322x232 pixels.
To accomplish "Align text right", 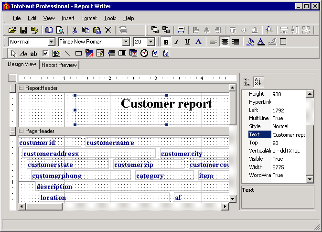I will pos(236,42).
